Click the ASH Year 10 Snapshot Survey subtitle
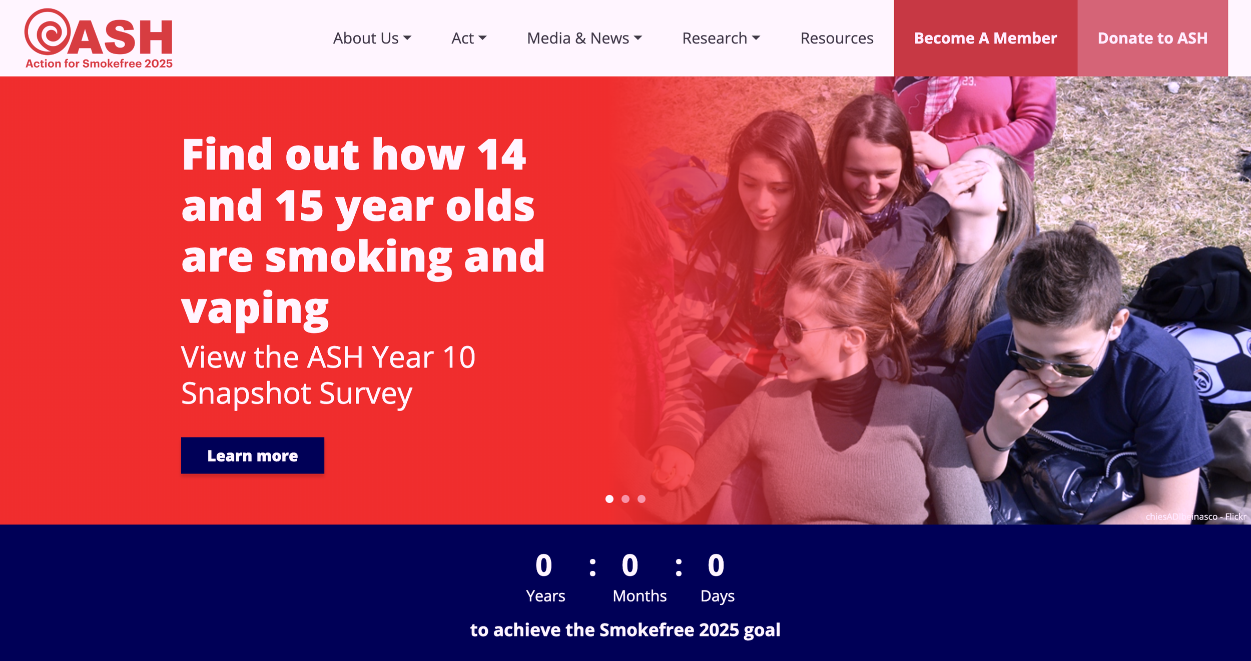This screenshot has width=1251, height=661. pyautogui.click(x=328, y=375)
